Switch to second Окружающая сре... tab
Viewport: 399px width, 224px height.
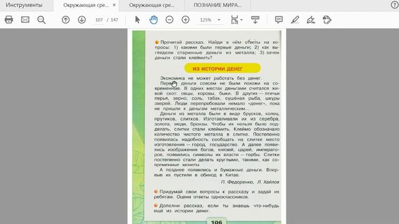151,5
